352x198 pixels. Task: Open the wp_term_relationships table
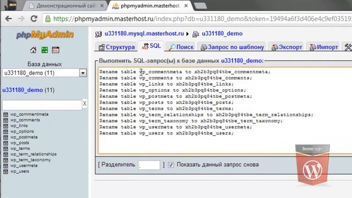34,154
